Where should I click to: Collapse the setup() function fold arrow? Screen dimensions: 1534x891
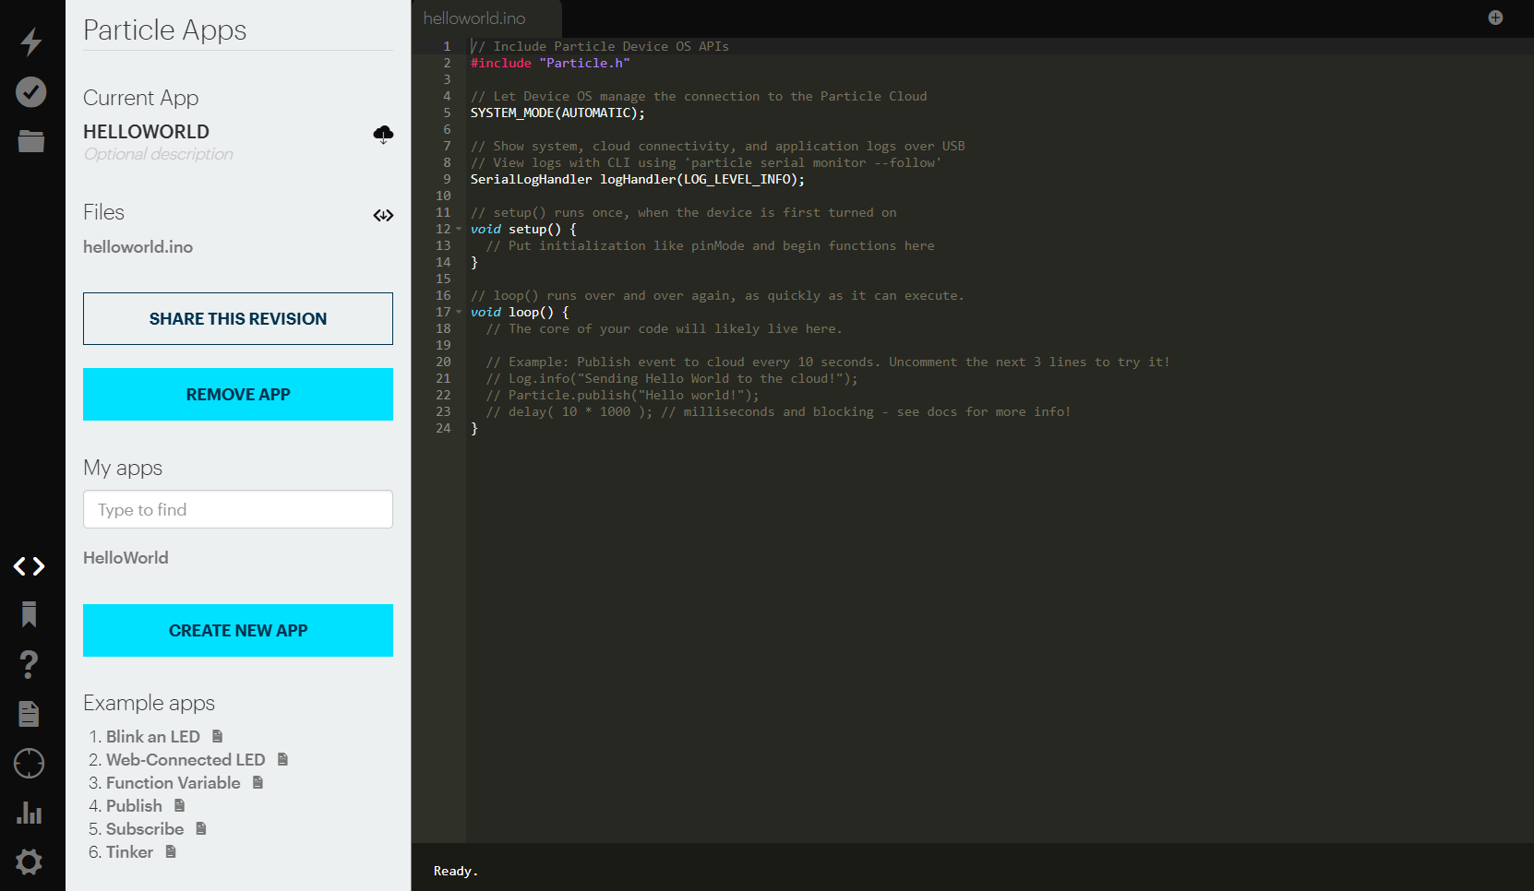pyautogui.click(x=458, y=229)
